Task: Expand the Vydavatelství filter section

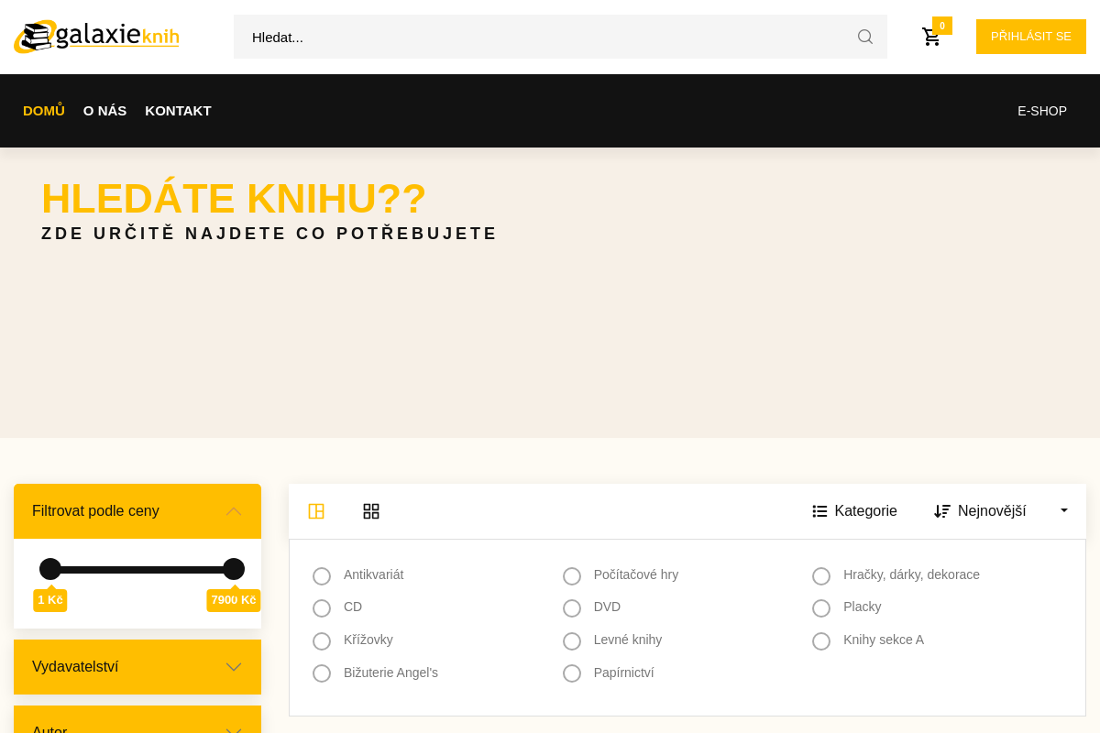Action: (x=234, y=667)
